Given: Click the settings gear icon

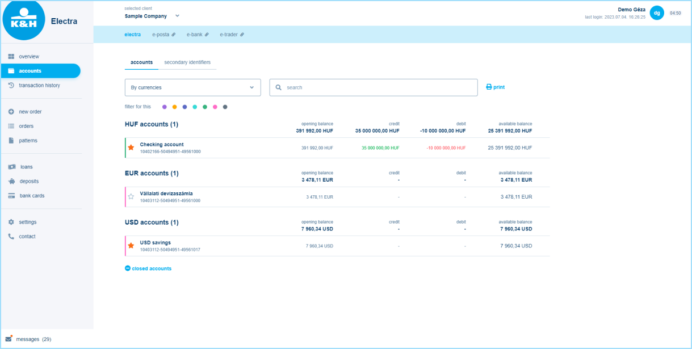Looking at the screenshot, I should click(x=10, y=222).
